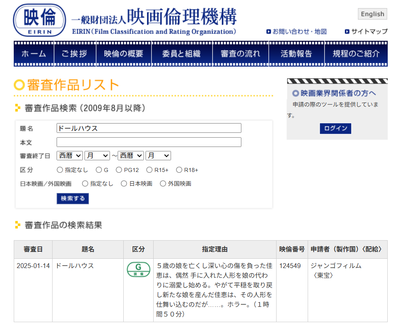Select the R18+ radio button
Image resolution: width=395 pixels, height=327 pixels.
pos(179,170)
